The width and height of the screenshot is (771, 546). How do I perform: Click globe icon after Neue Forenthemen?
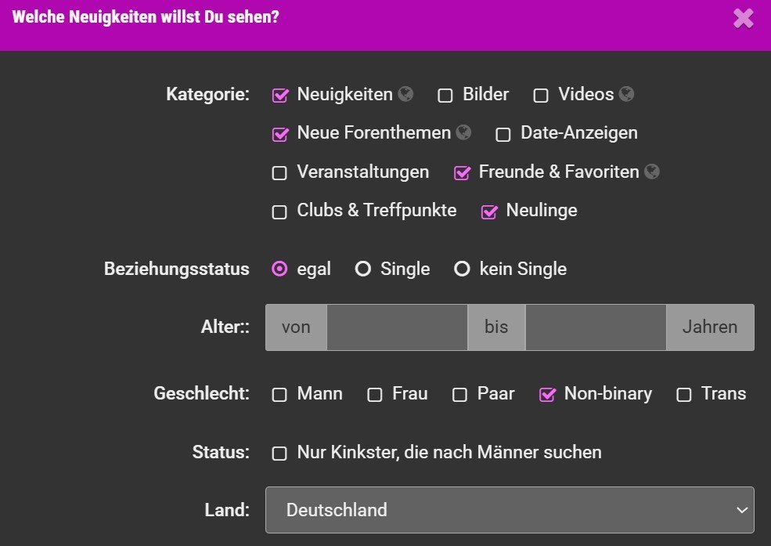pyautogui.click(x=463, y=133)
